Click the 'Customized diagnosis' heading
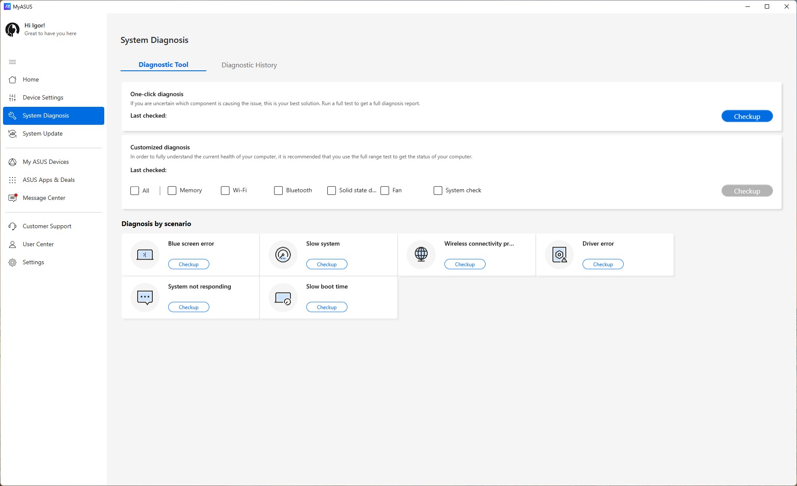This screenshot has width=797, height=486. 160,147
